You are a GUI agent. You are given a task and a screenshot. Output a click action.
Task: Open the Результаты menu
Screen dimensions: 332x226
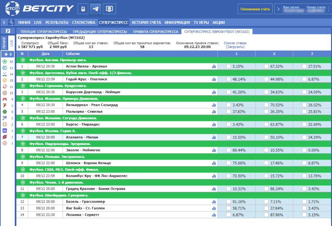click(57, 22)
